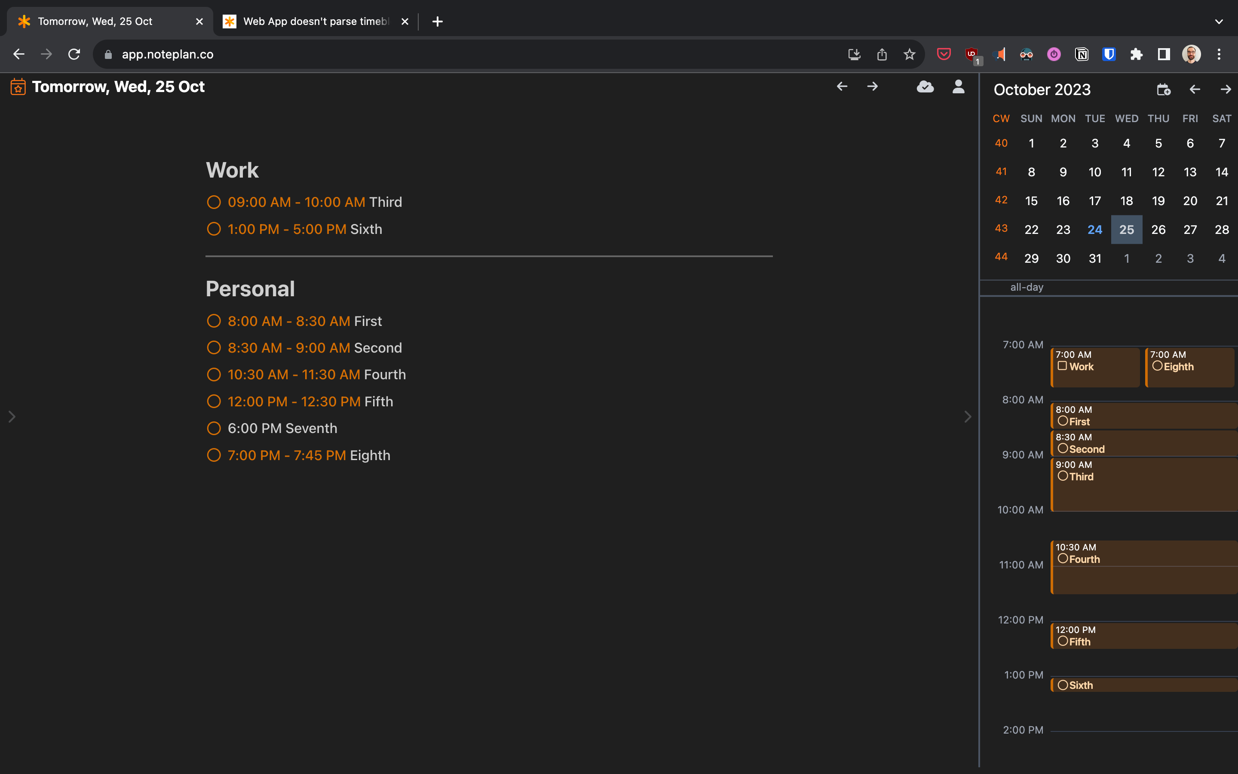Click the Fifth timeblock at 12:00 PM
Viewport: 1238px width, 774px height.
1144,636
